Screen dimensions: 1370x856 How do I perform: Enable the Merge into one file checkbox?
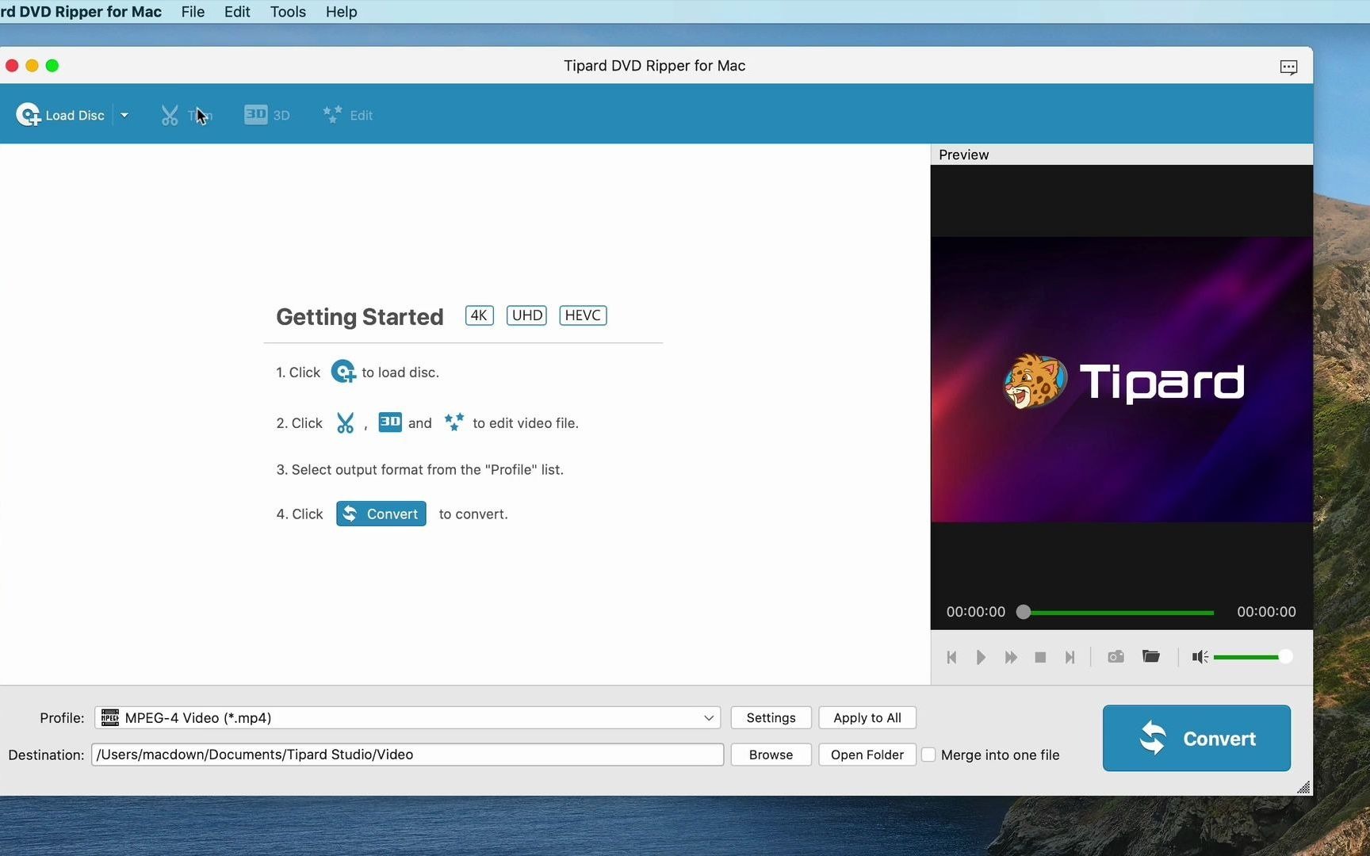(928, 755)
